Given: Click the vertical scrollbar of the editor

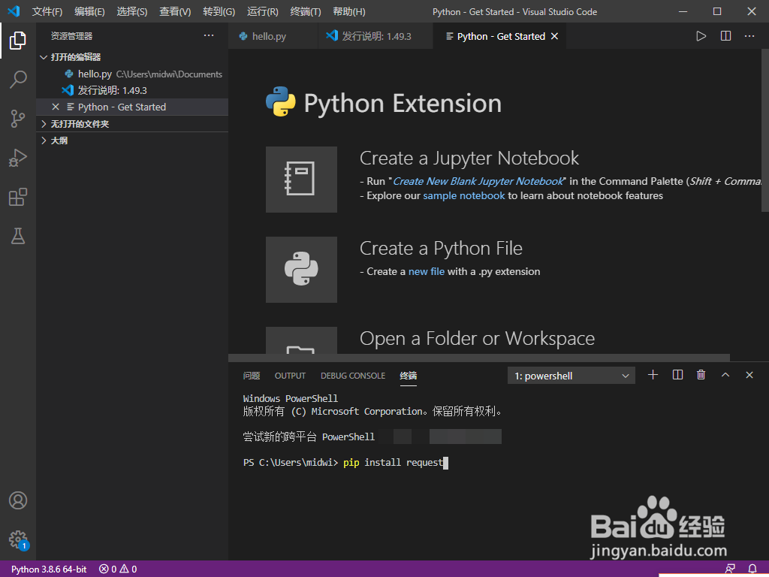Looking at the screenshot, I should pos(765,130).
